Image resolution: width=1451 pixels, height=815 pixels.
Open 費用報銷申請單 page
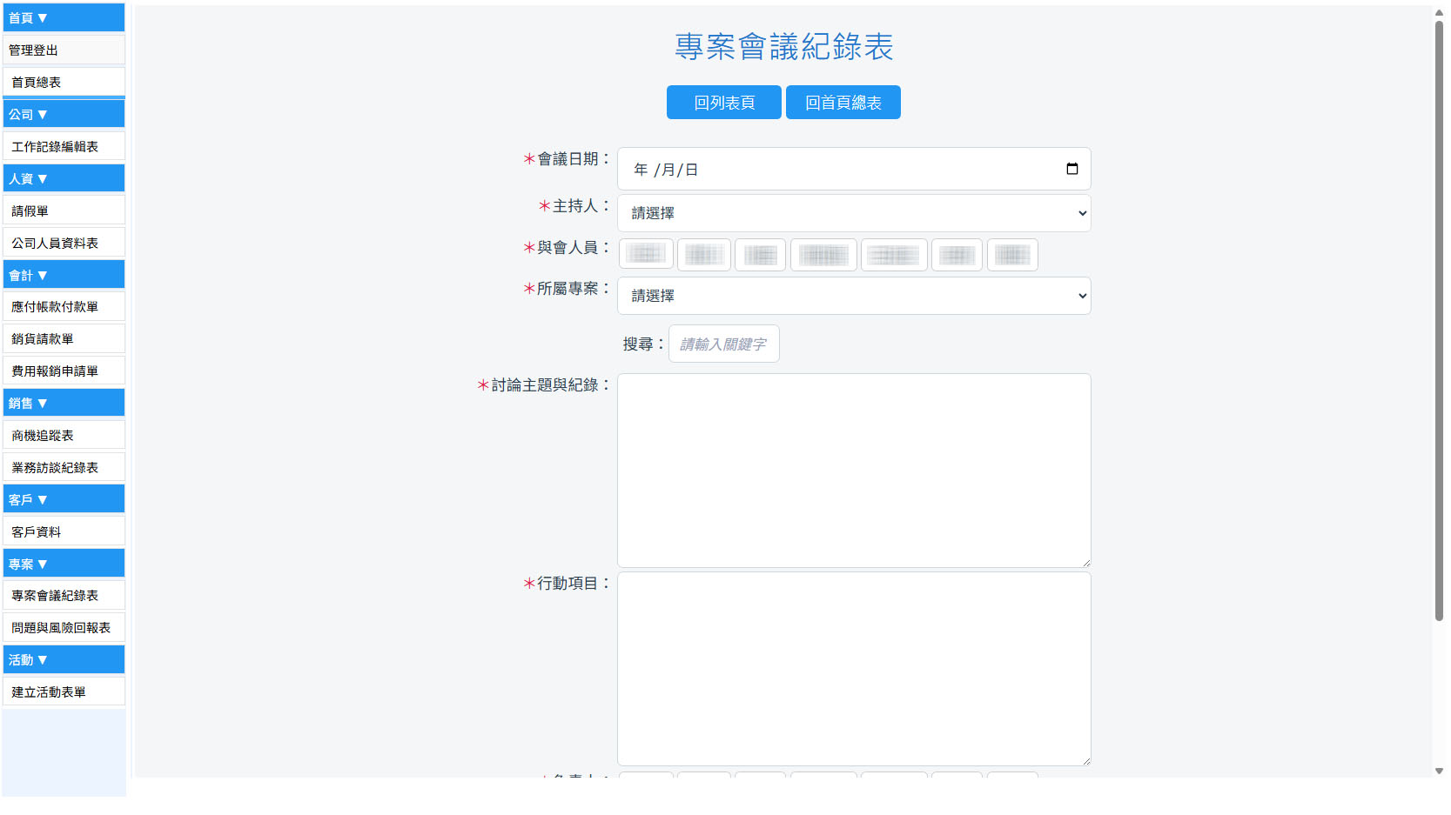(64, 371)
